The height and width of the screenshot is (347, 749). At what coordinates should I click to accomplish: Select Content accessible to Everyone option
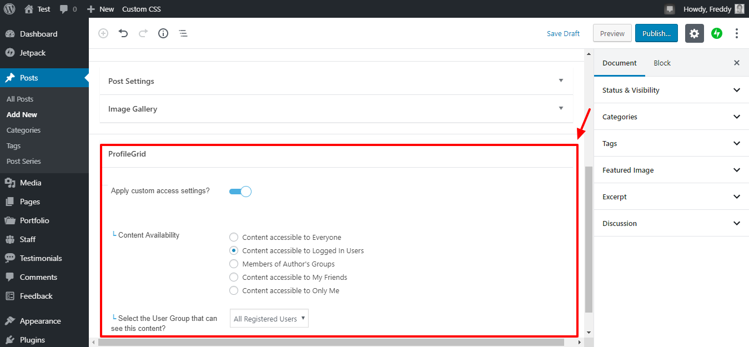point(234,238)
